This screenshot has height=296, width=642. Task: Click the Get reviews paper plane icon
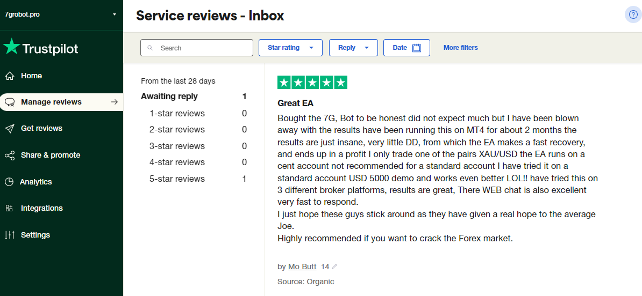point(9,129)
